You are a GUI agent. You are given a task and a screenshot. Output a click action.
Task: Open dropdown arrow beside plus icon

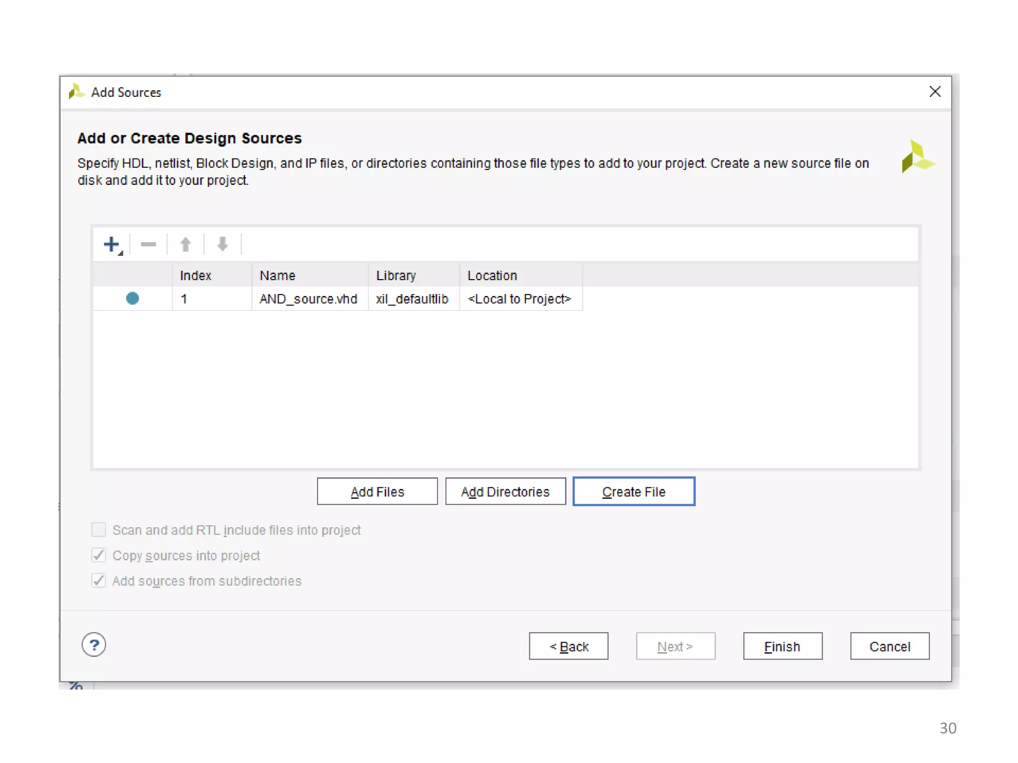pyautogui.click(x=121, y=253)
